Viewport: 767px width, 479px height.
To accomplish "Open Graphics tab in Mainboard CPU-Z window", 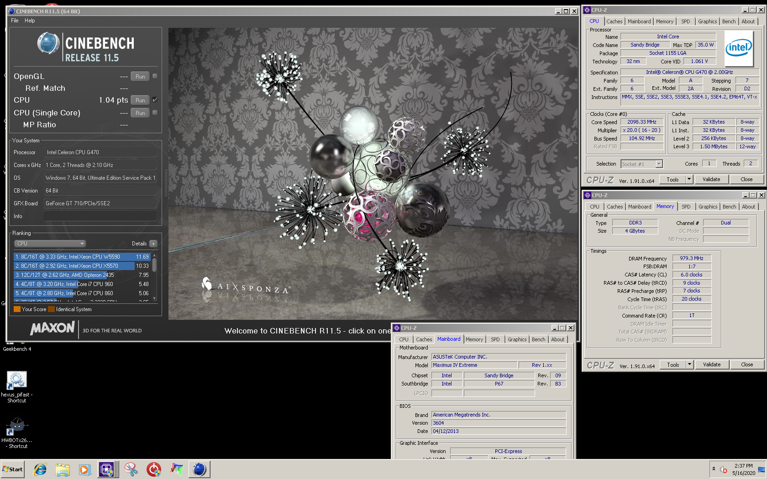I will pos(517,339).
